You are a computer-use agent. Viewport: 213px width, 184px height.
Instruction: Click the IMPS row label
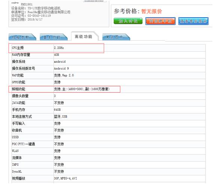coord(15,165)
